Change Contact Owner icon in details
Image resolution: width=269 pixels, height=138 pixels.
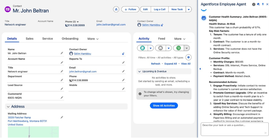[123, 54]
